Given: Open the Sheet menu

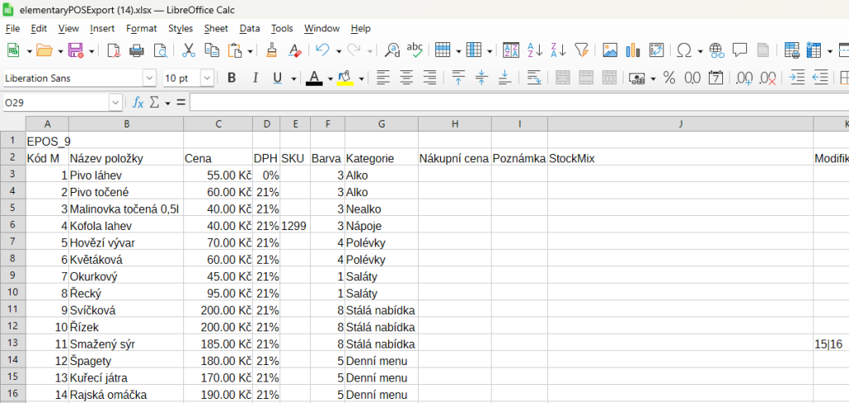Looking at the screenshot, I should click(216, 28).
